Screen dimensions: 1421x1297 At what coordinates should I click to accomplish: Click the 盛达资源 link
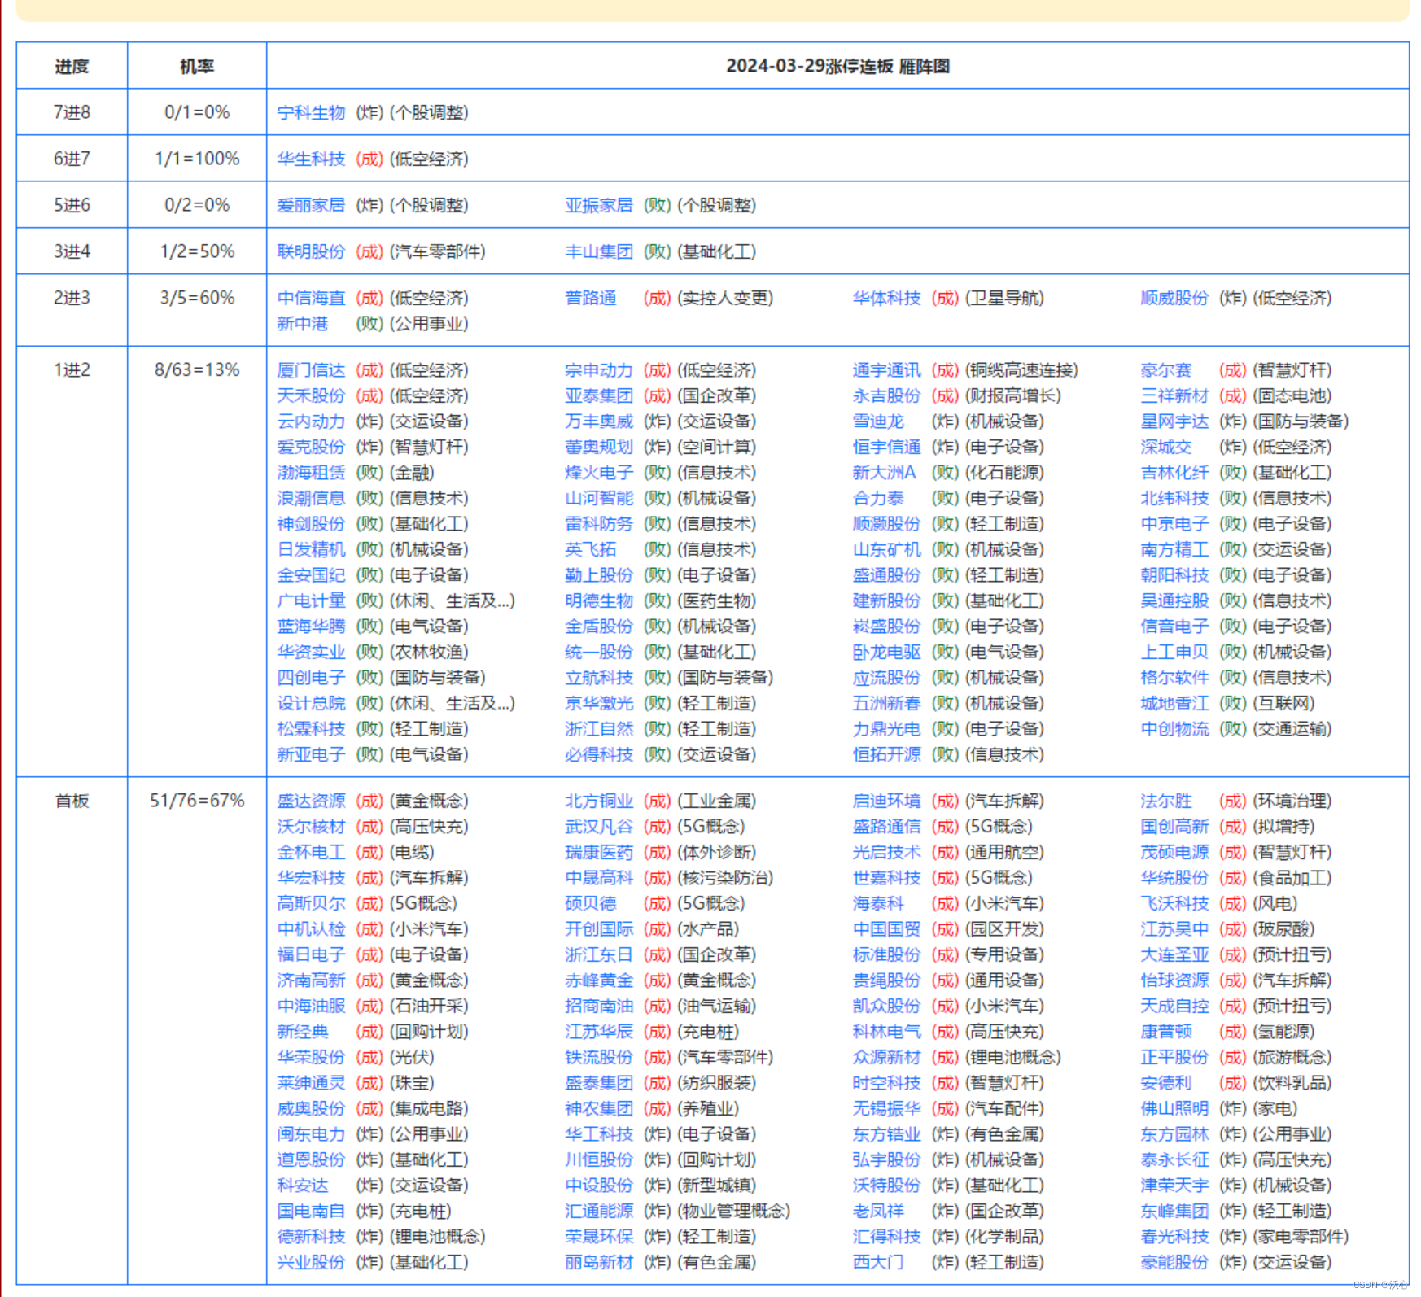click(311, 801)
